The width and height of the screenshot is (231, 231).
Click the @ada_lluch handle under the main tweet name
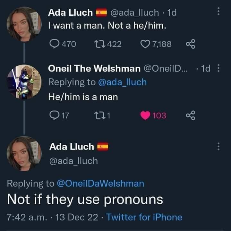[x=73, y=160]
